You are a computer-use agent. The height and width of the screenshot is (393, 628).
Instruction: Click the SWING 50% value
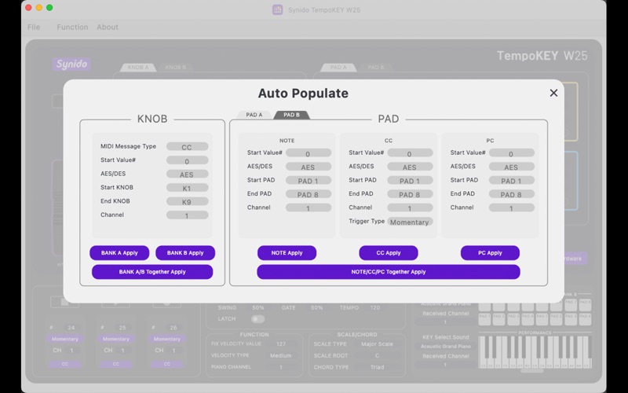pyautogui.click(x=258, y=308)
